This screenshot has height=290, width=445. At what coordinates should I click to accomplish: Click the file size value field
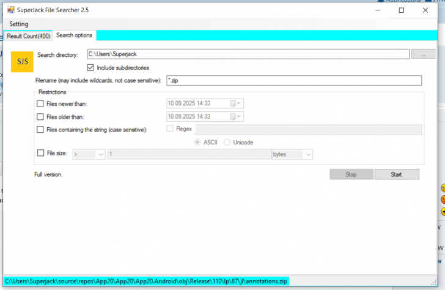pos(189,154)
